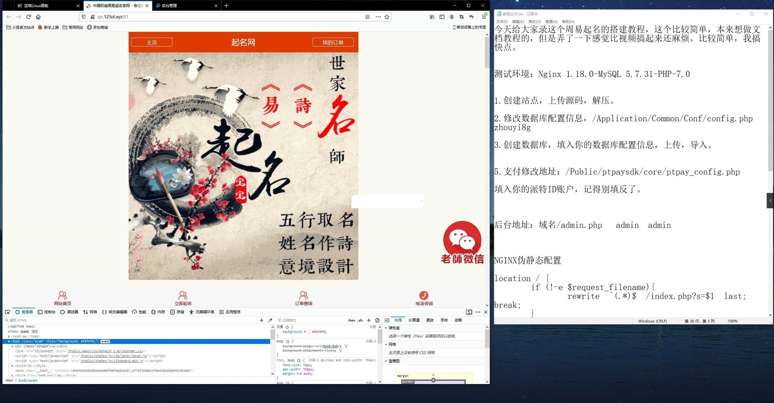
Task: Open the Firefox library icon
Action: click(432, 17)
